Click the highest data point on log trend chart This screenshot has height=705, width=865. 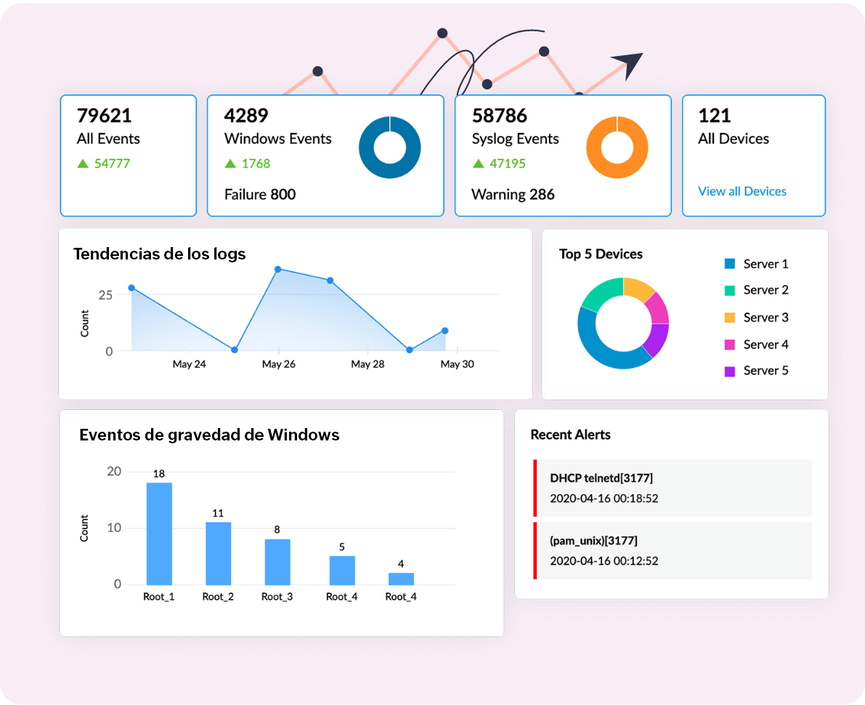tap(278, 270)
